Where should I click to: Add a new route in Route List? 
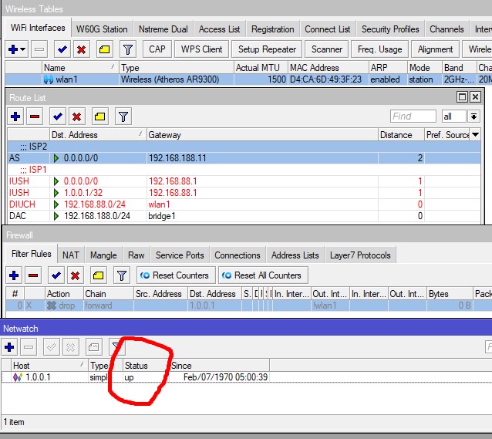tap(15, 117)
